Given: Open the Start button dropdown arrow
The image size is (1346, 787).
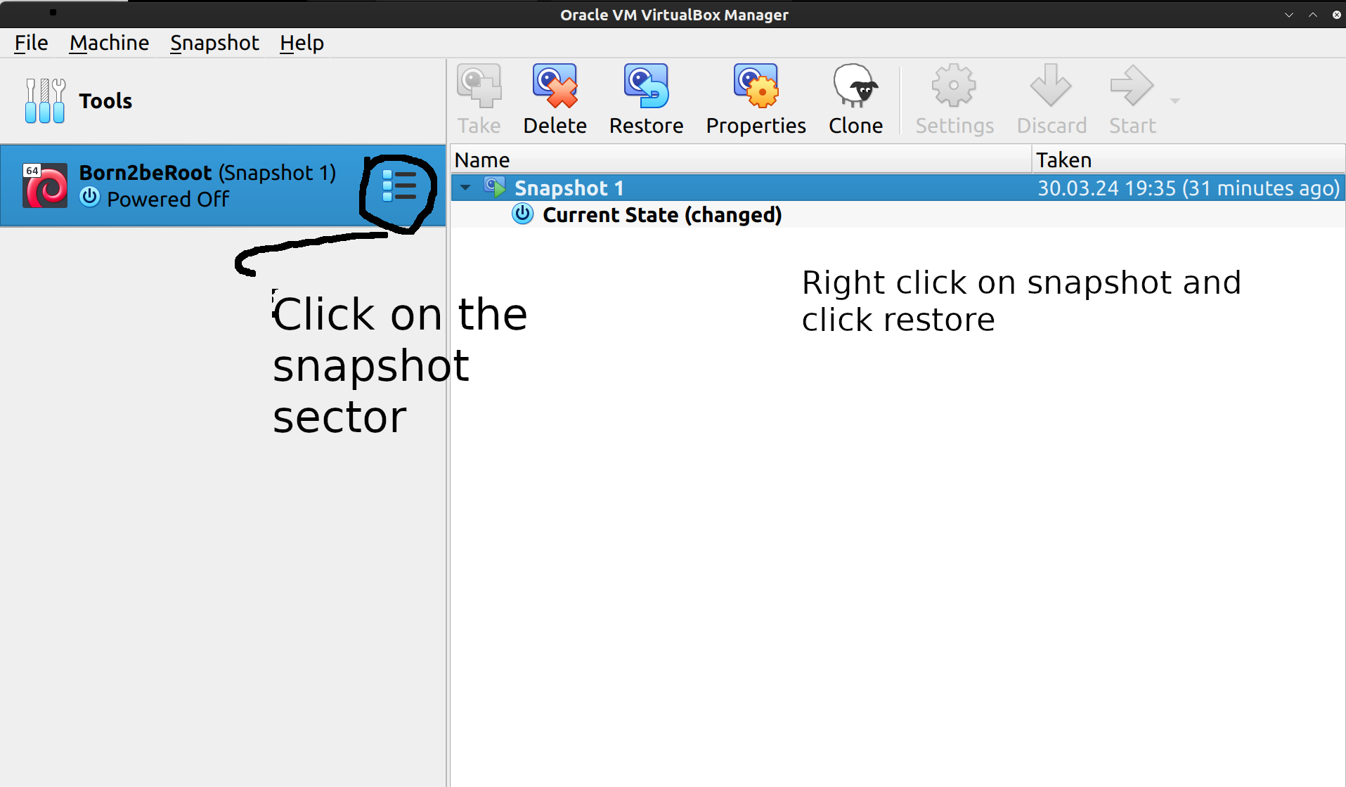Looking at the screenshot, I should 1174,100.
